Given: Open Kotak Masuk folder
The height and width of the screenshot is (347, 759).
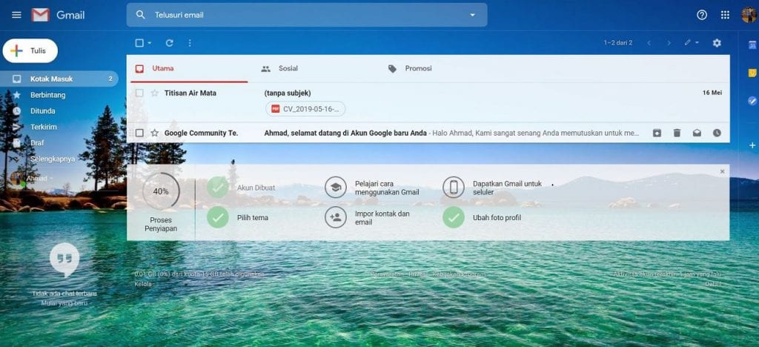Looking at the screenshot, I should (59, 79).
